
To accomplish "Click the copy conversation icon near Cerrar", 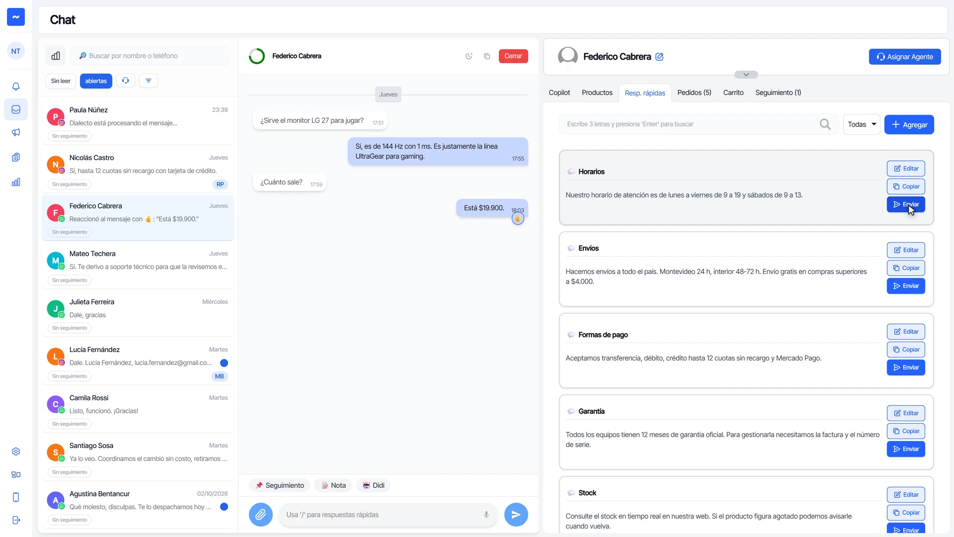I will pos(487,56).
